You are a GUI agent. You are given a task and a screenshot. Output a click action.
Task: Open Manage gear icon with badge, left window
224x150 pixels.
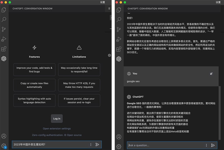(4, 146)
